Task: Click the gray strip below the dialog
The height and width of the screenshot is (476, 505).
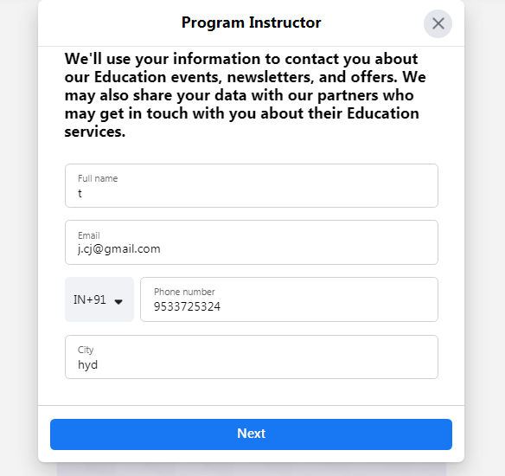Action: click(252, 469)
